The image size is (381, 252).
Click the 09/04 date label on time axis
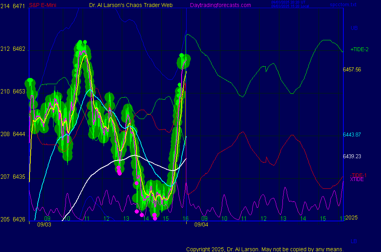[x=201, y=224]
